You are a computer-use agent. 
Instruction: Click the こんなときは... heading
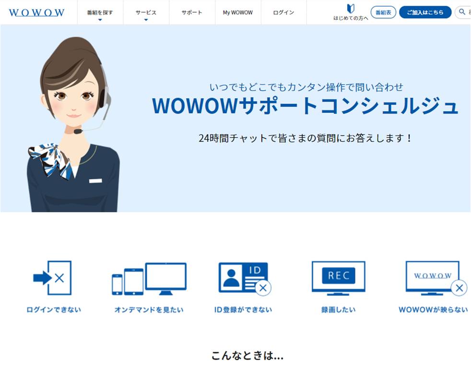coord(247,356)
